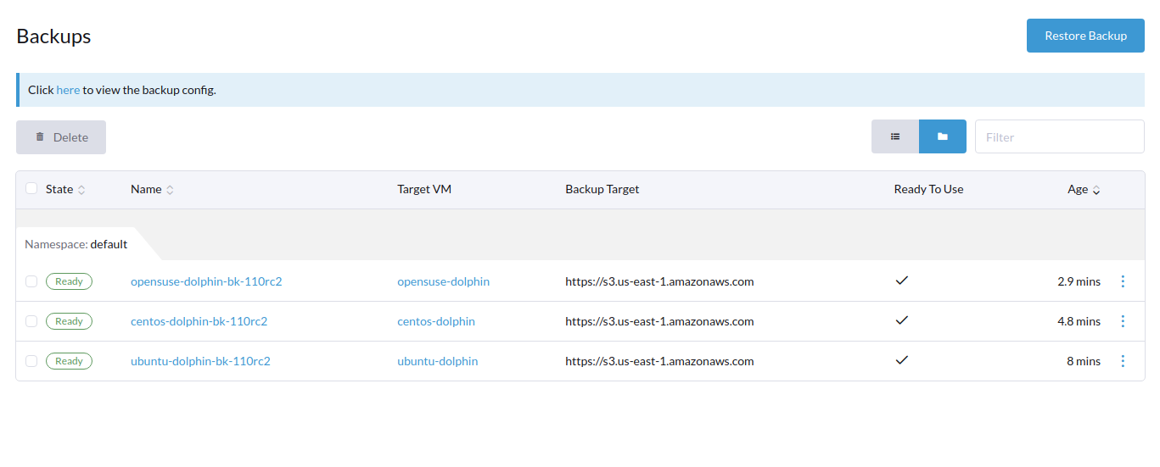Check the centos-dolphin-bk-110rc2 row checkbox
Viewport: 1160px width, 467px height.
(x=31, y=321)
